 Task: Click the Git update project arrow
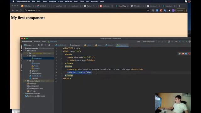pos(180,41)
